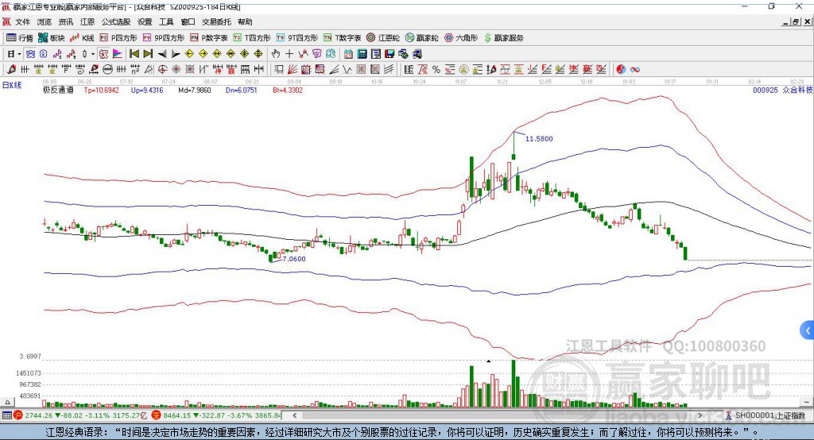Open the 9P四方形 tool
814x440 pixels.
pyautogui.click(x=164, y=38)
